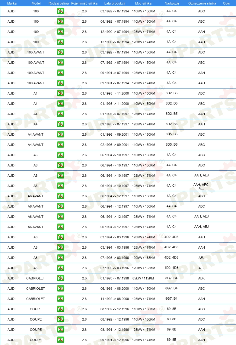Image resolution: width=236 pixels, height=345 pixels.
Task: Select the date cell 01.1993 -> 07.1998
Action: click(x=115, y=278)
